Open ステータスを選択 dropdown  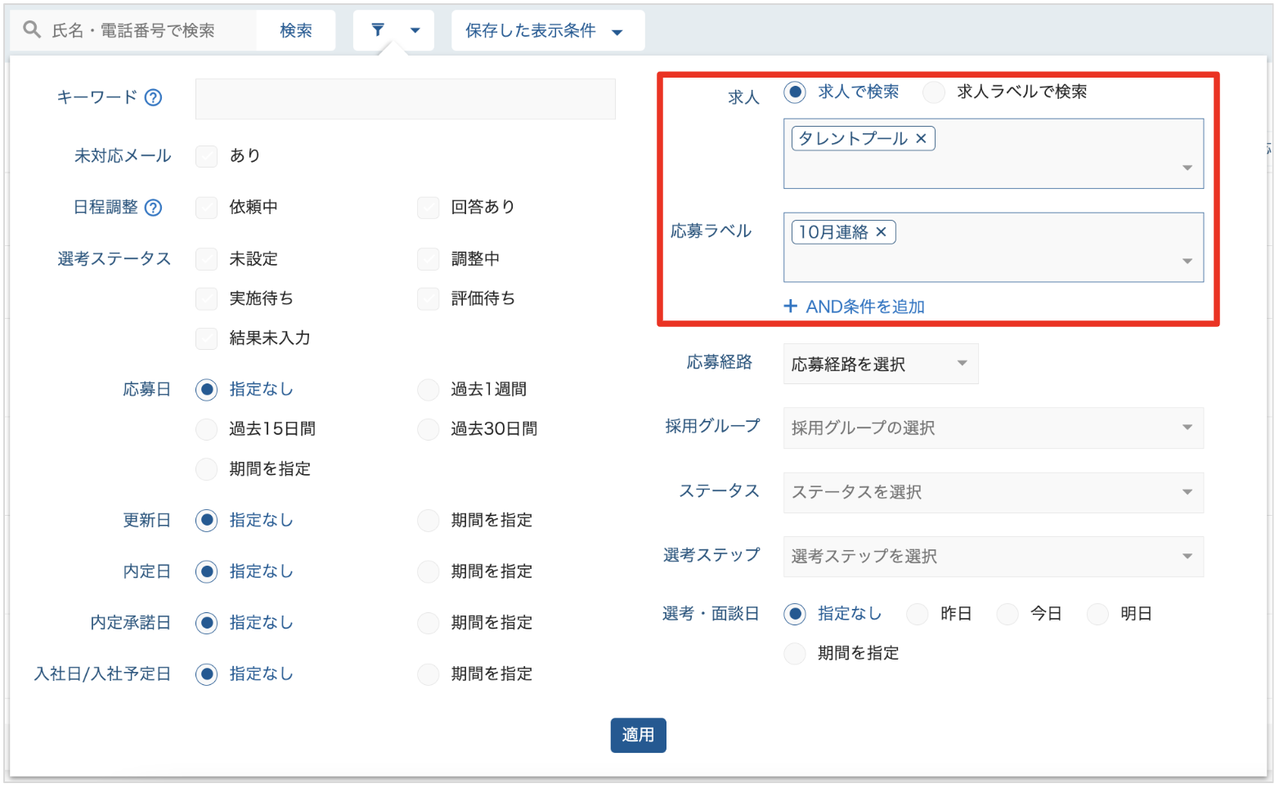[994, 493]
